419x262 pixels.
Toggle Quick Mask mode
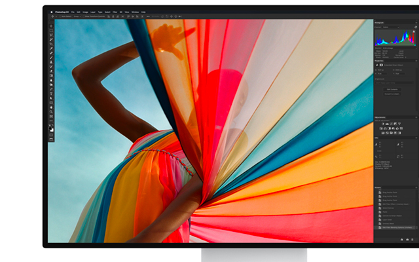click(51, 135)
